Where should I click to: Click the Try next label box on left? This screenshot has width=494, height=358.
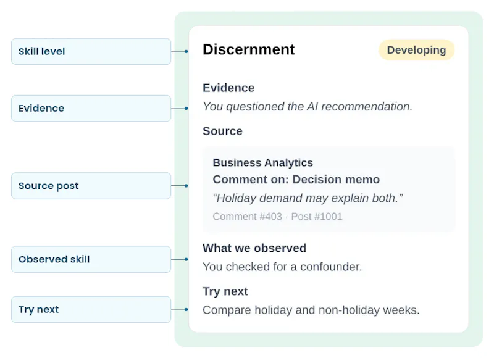click(91, 309)
